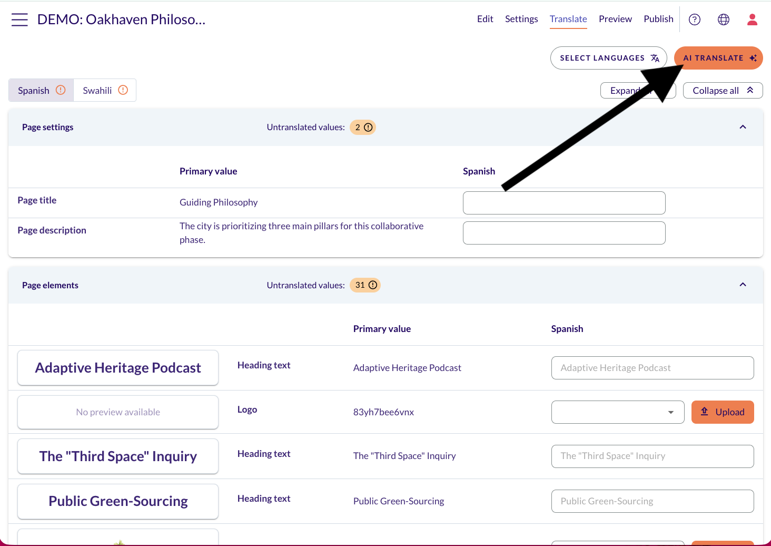This screenshot has width=771, height=546.
Task: Go to the Settings tab
Action: tap(521, 19)
